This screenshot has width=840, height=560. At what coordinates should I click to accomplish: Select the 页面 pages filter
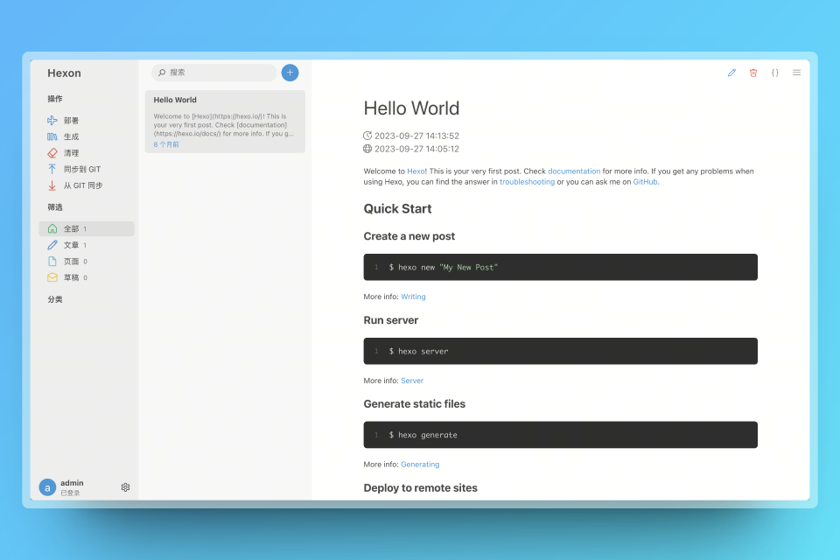tap(87, 262)
